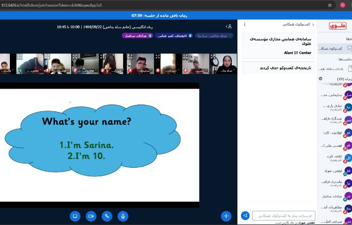Select user ماستری فراه... in the users list
The width and height of the screenshot is (352, 225).
(335, 183)
